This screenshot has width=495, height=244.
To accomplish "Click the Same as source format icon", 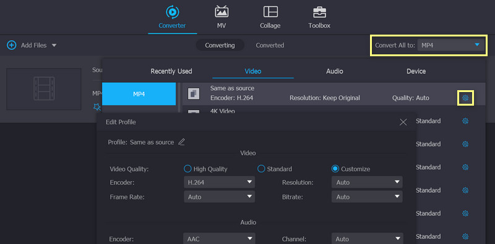I will [194, 94].
